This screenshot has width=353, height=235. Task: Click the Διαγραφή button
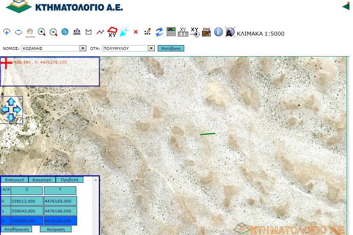42,180
